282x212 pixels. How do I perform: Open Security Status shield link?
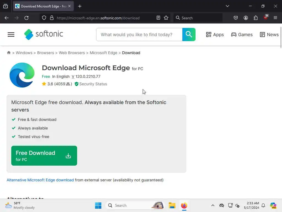(x=91, y=84)
